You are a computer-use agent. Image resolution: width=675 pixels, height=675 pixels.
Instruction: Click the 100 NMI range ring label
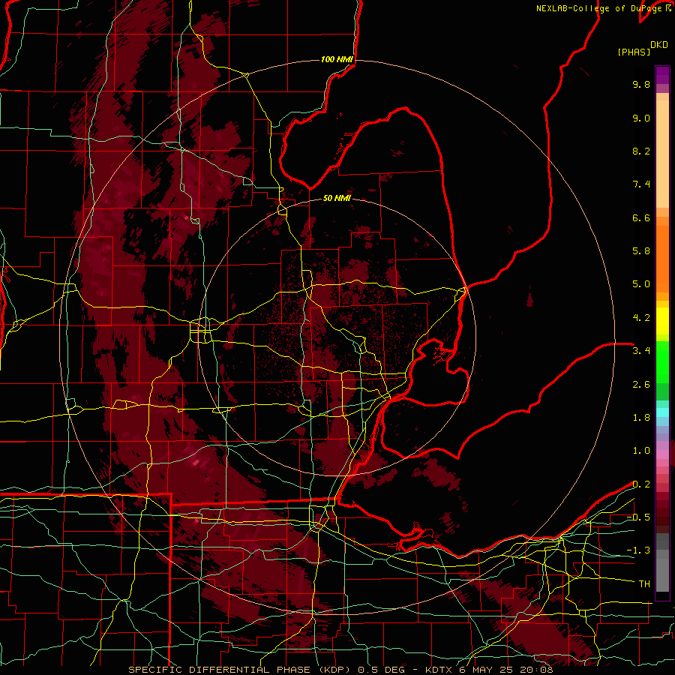click(337, 59)
